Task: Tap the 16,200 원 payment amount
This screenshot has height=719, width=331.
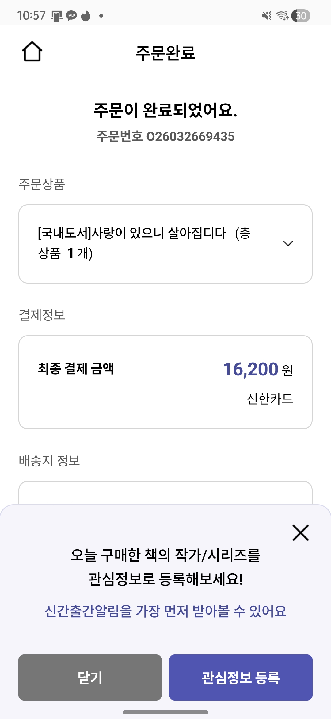Action: coord(258,369)
